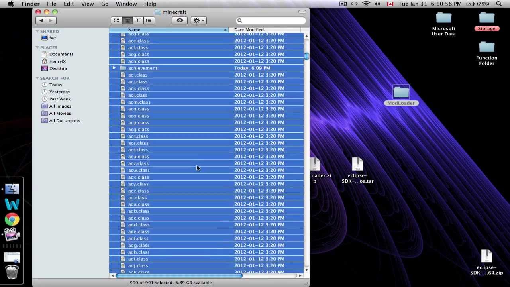Switch to list view in Finder toolbar
Image resolution: width=510 pixels, height=287 pixels.
click(x=127, y=20)
